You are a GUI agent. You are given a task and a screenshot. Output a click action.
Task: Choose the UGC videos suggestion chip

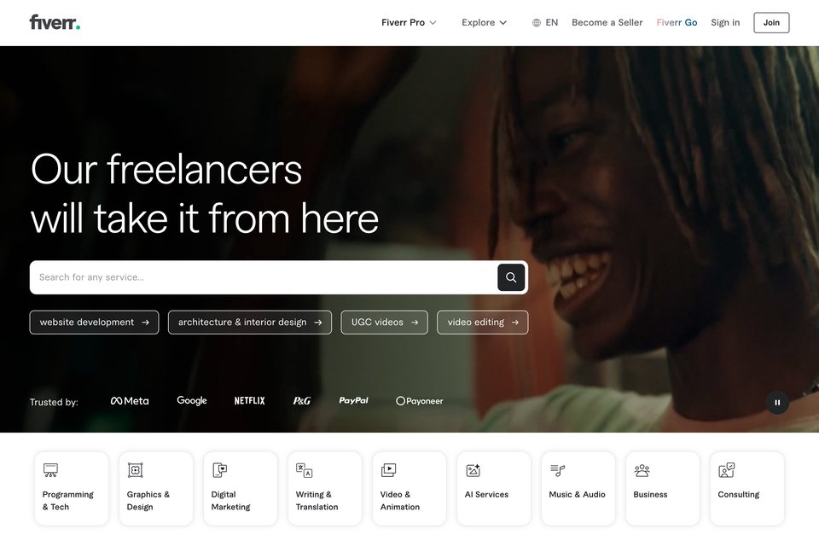[x=384, y=323]
